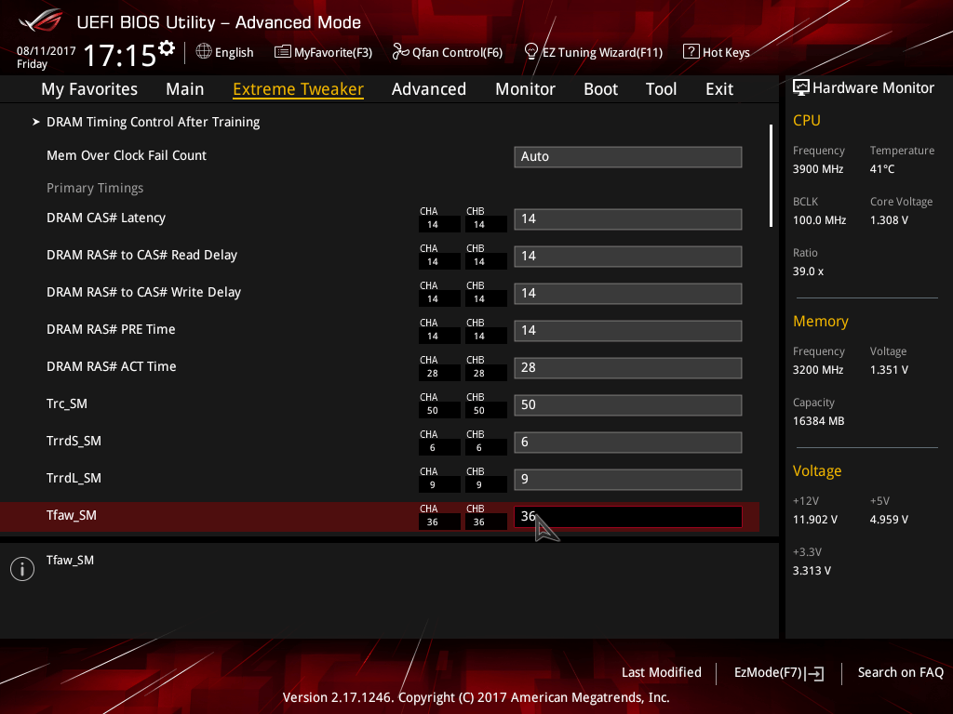This screenshot has height=714, width=953.
Task: Select the TrrdS_SM label
Action: [74, 441]
